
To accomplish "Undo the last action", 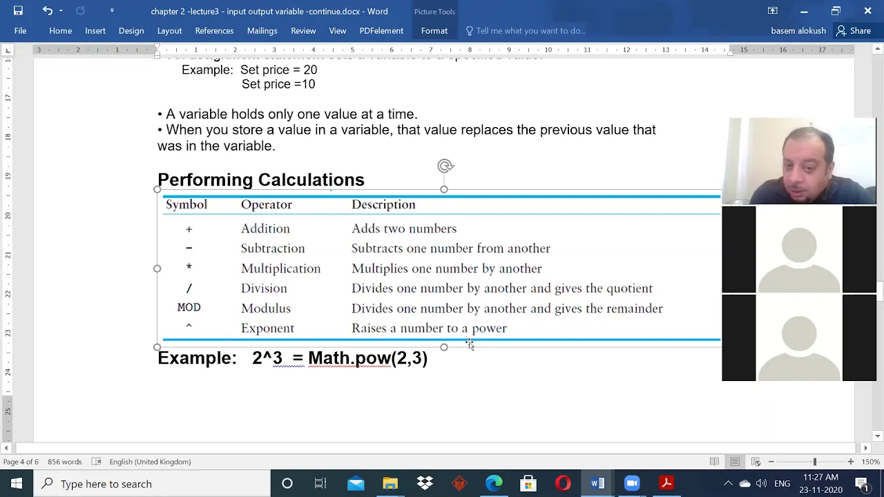I will [x=47, y=10].
